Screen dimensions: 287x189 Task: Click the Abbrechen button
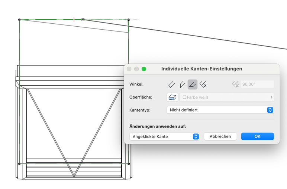coord(220,136)
